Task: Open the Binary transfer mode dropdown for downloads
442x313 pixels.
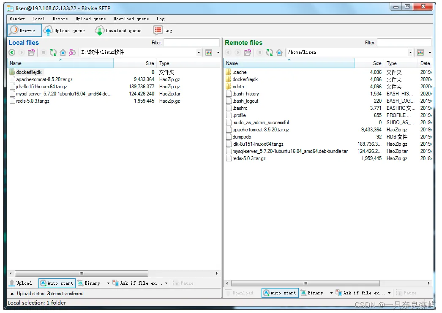Action: click(331, 293)
